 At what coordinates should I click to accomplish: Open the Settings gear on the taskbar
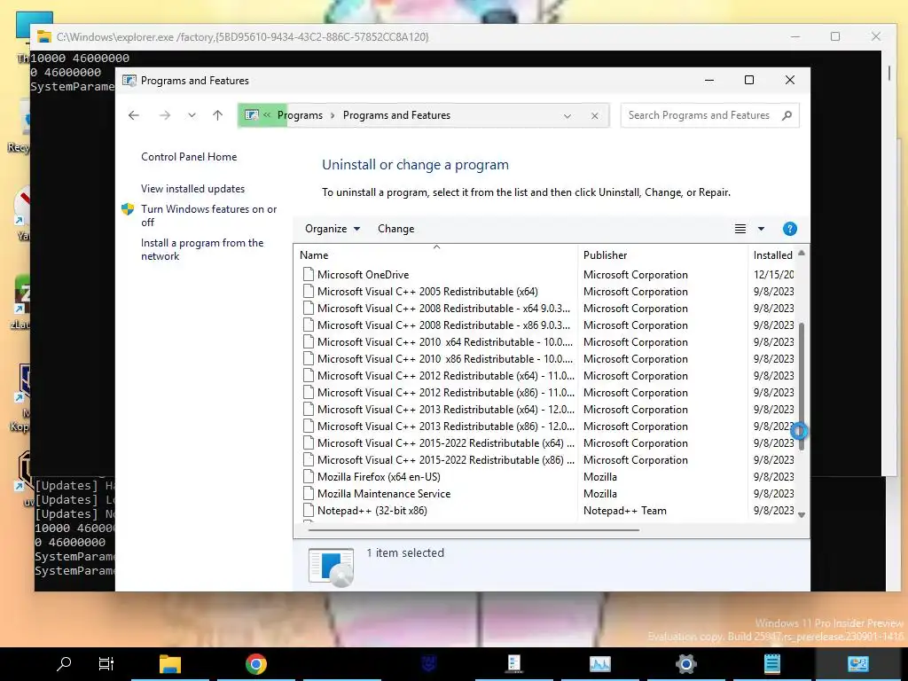click(685, 663)
